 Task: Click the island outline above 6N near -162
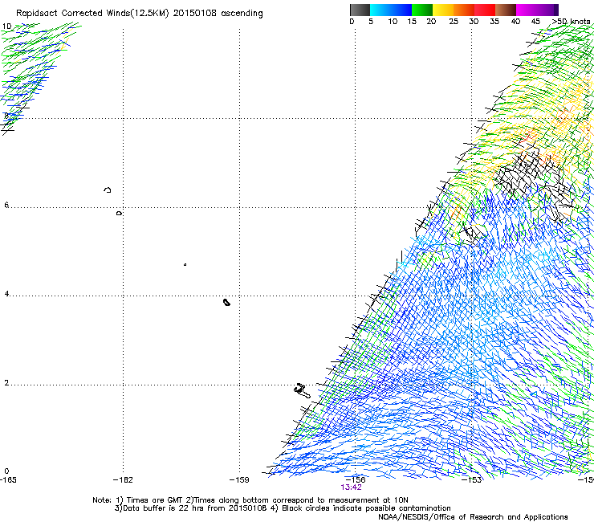pos(108,190)
